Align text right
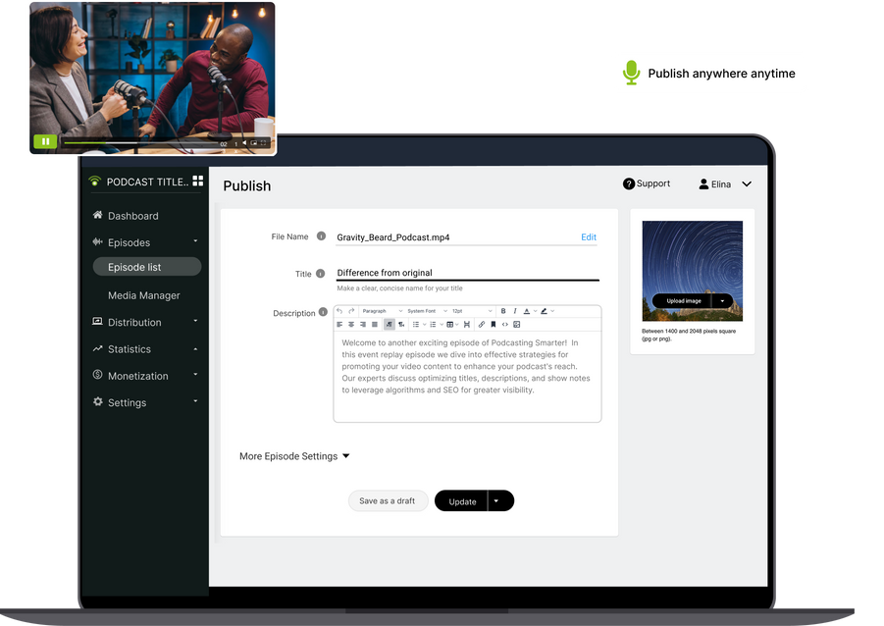Image resolution: width=884 pixels, height=626 pixels. 362,324
